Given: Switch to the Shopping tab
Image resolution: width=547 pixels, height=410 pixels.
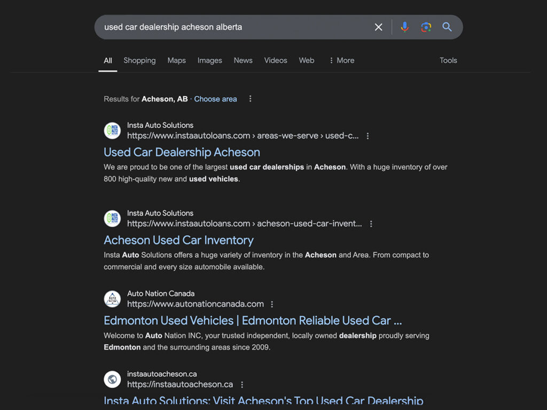Looking at the screenshot, I should tap(139, 60).
